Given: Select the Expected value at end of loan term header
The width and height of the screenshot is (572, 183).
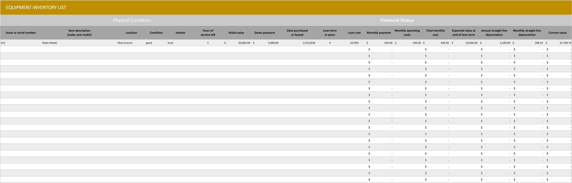Looking at the screenshot, I should 464,33.
